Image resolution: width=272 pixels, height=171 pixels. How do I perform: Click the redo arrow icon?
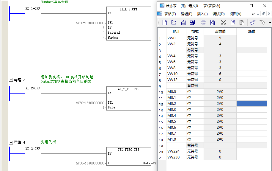[262, 22]
